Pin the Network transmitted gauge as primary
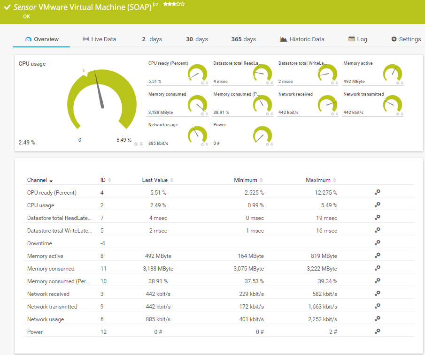Viewport: 425px width, 355px height. (402, 114)
